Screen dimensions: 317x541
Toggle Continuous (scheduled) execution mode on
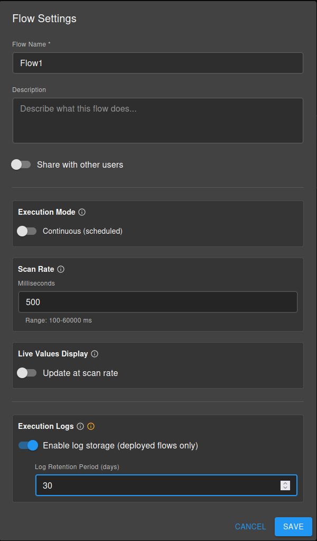click(x=27, y=231)
